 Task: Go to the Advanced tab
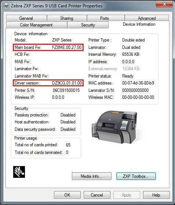coord(147,18)
